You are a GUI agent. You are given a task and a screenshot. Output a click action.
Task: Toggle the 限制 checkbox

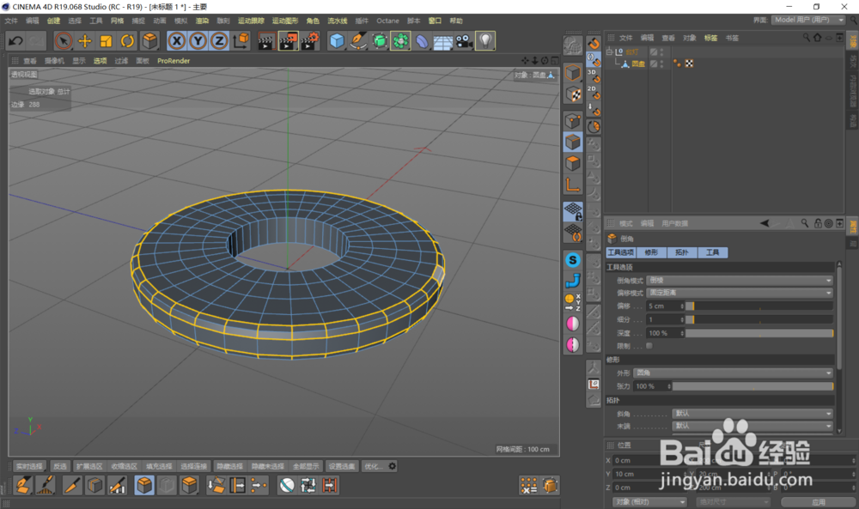649,346
